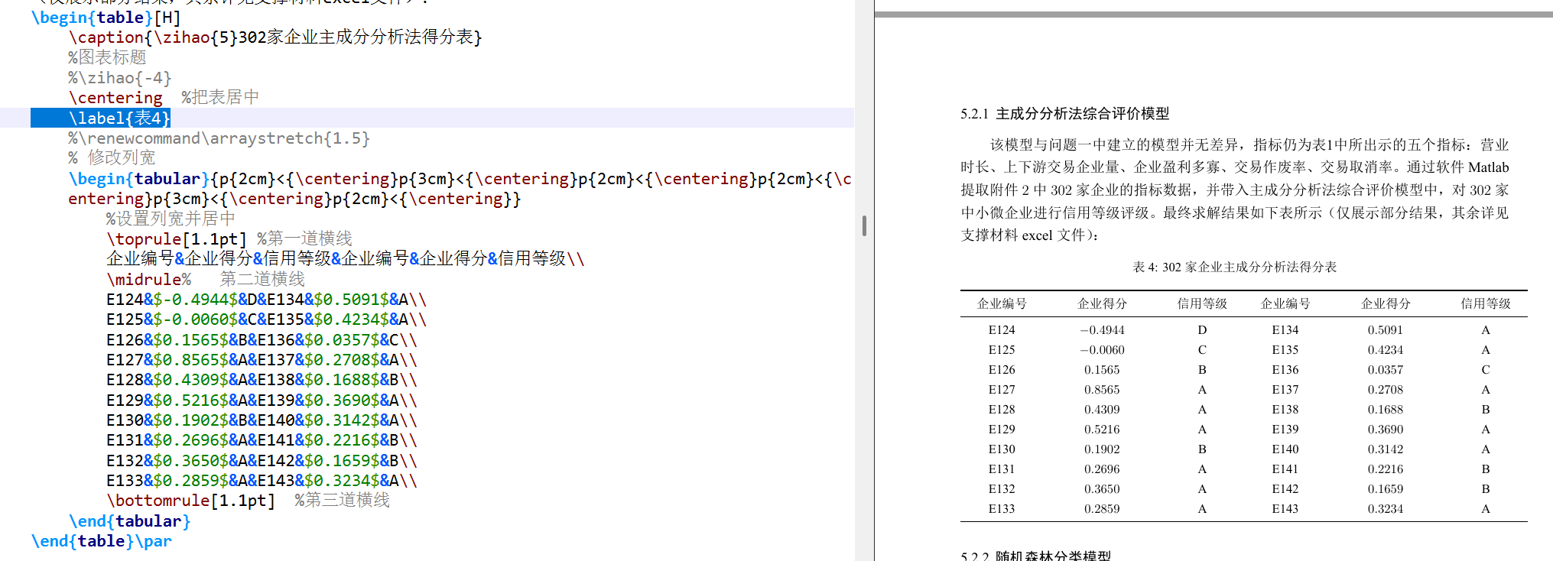The height and width of the screenshot is (561, 1553).
Task: Click value 0.3234 in the PDF table
Action: click(1386, 509)
